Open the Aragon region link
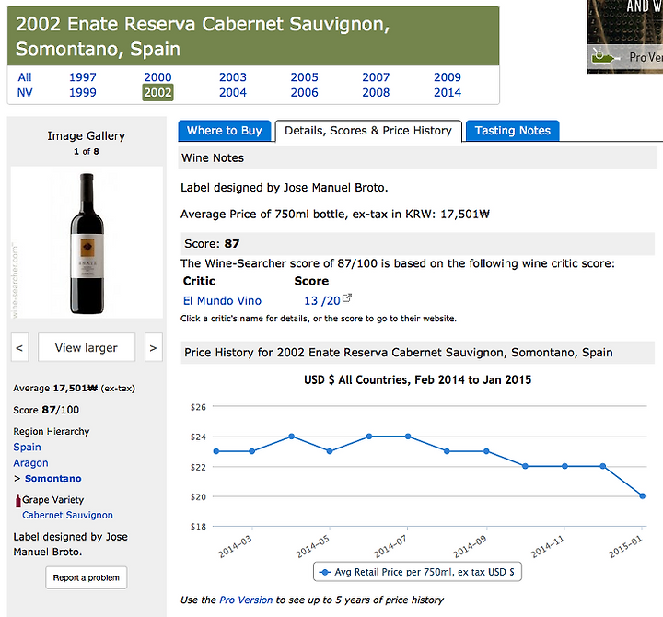This screenshot has width=663, height=617. 30,463
